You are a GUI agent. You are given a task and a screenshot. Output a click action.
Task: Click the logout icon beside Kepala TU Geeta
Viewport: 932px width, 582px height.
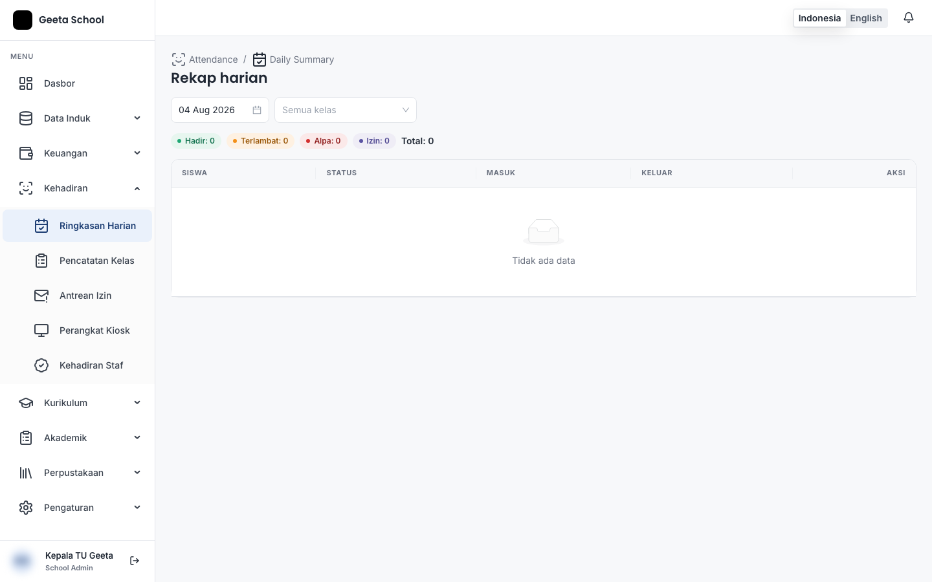click(135, 561)
